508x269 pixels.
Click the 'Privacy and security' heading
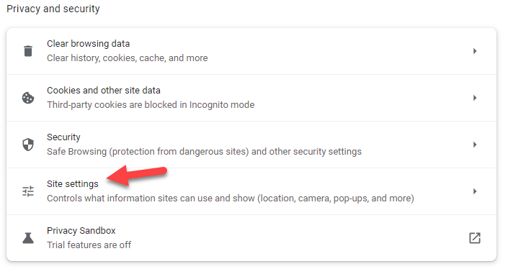(53, 9)
